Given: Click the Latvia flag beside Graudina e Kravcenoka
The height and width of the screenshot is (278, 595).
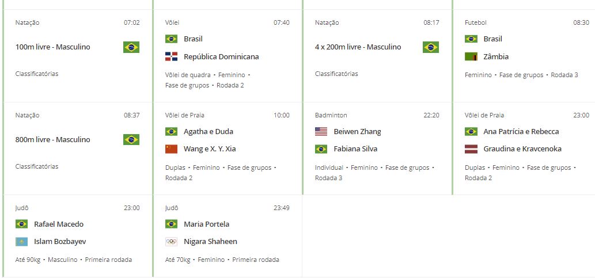Looking at the screenshot, I should (471, 149).
